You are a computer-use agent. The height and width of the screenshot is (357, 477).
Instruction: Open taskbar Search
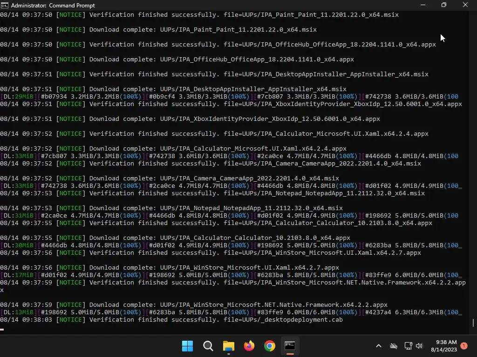(208, 346)
